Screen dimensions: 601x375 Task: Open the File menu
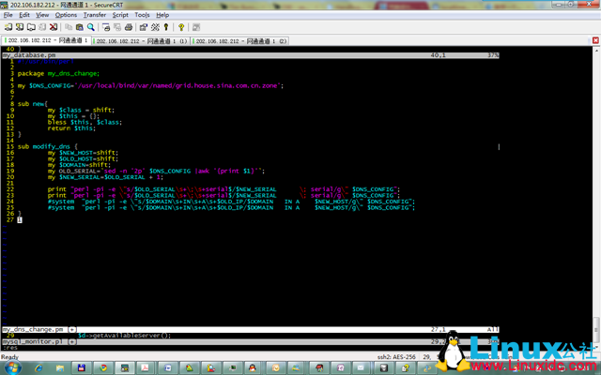point(8,15)
